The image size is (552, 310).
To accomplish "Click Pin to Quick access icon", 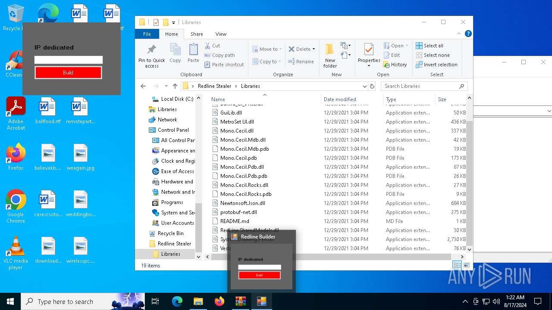I will pos(151,56).
